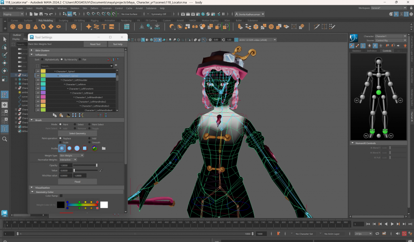
Task: Switch to the Rigging shelf tab
Action: [x=95, y=20]
